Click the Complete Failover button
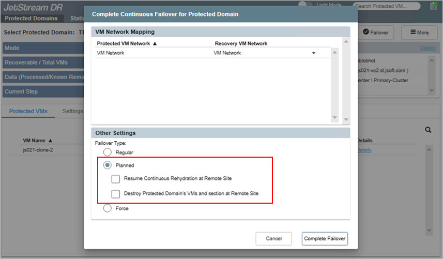Screen dimensions: 443x259 pos(325,238)
